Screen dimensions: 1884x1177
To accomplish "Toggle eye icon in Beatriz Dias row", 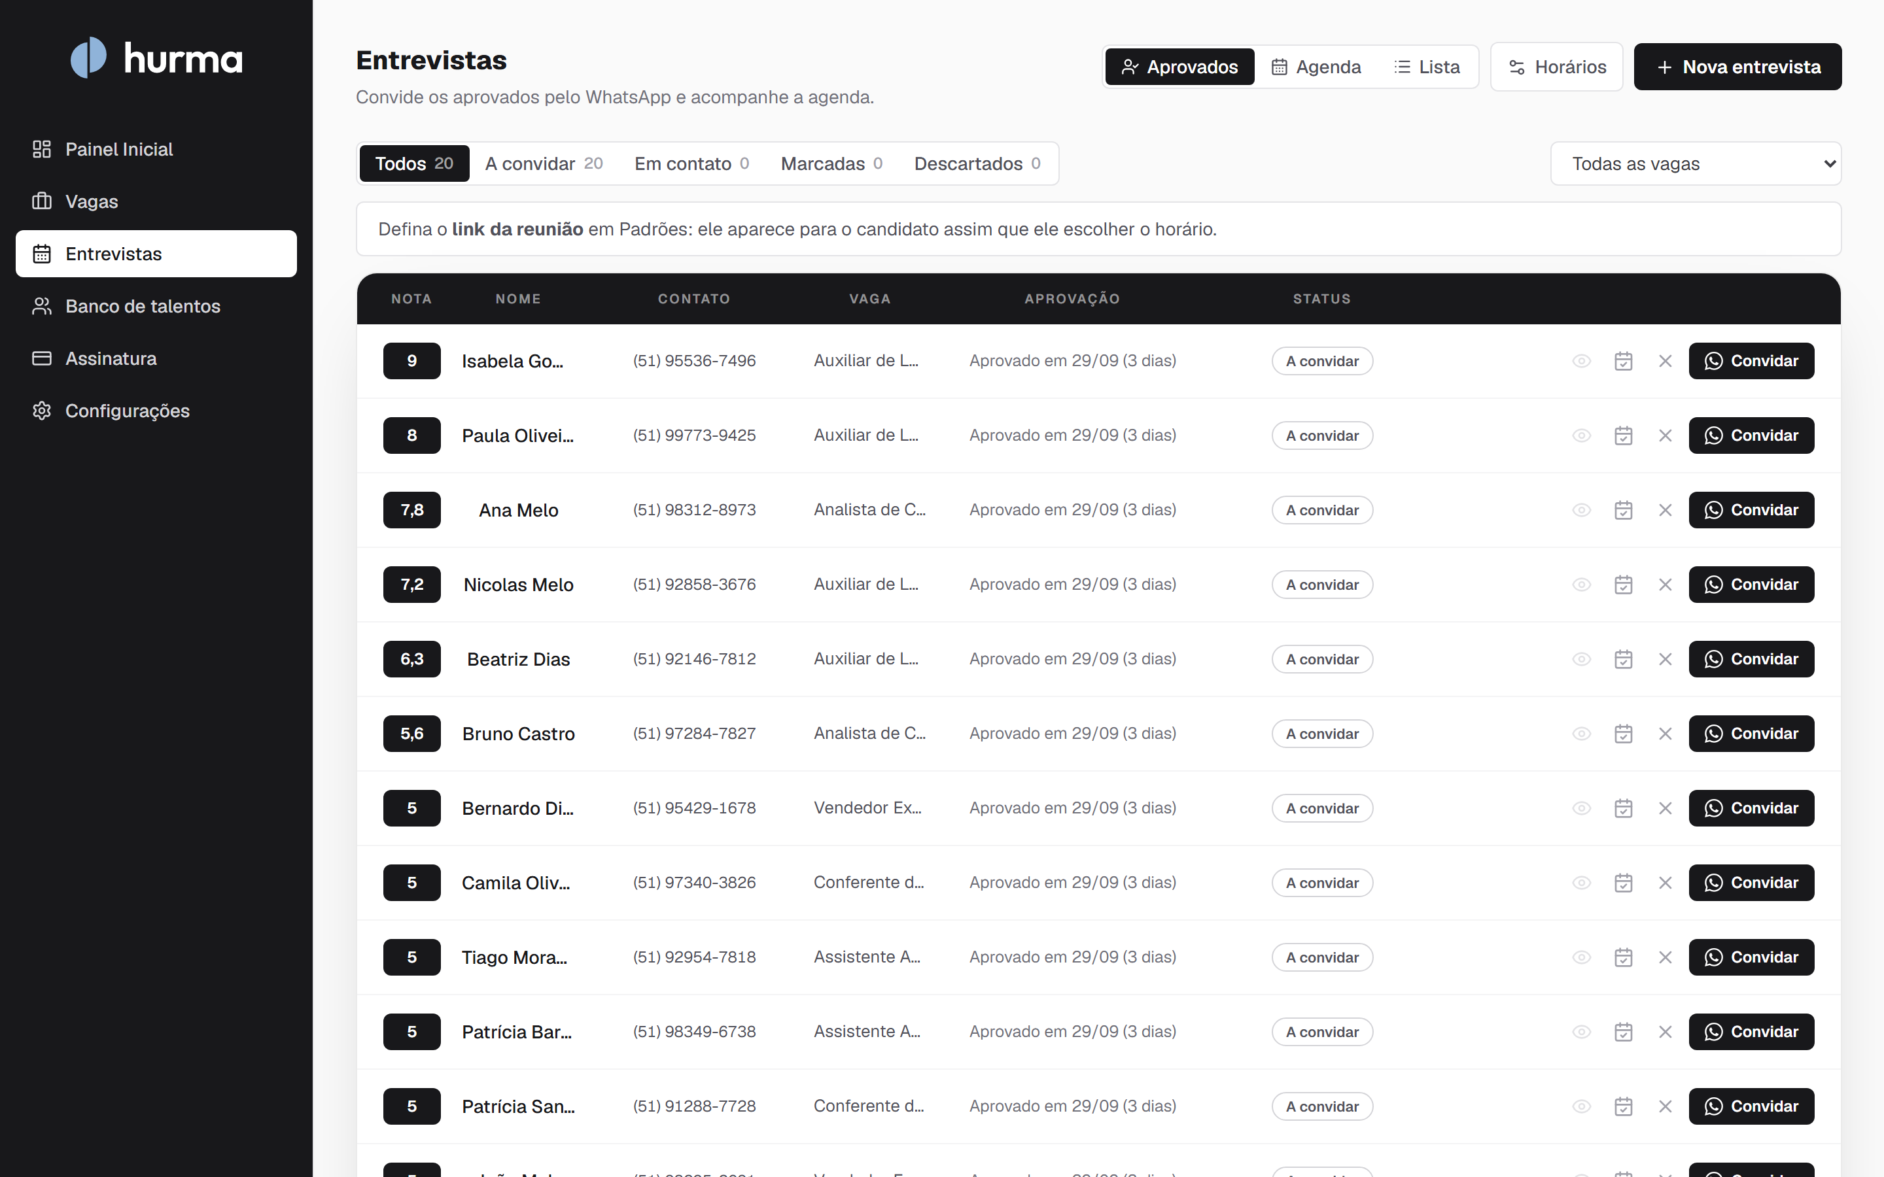I will point(1581,659).
